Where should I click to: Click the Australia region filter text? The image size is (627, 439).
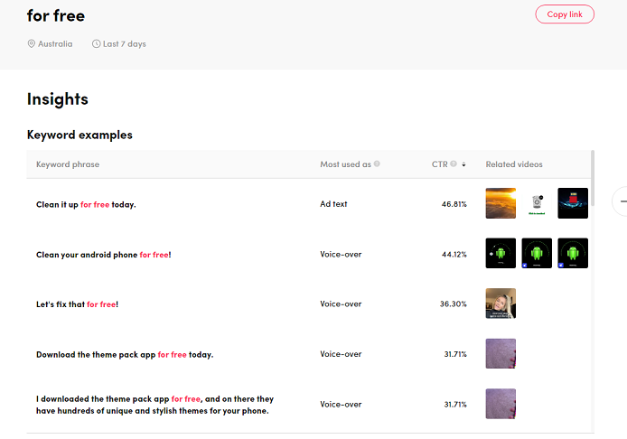55,43
